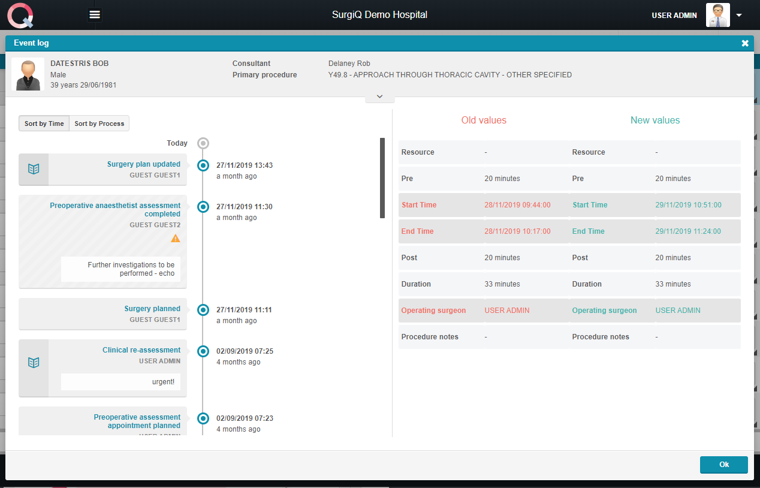Click old Duration value 33 minutes
This screenshot has width=760, height=488.
[502, 284]
